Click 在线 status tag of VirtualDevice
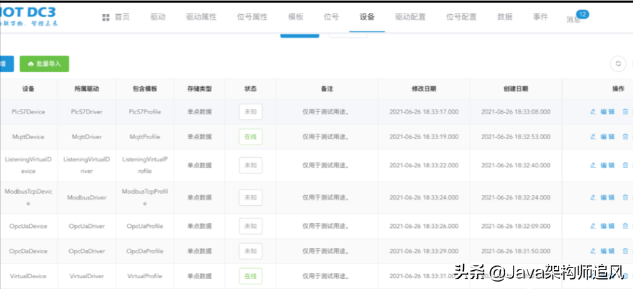 [250, 276]
